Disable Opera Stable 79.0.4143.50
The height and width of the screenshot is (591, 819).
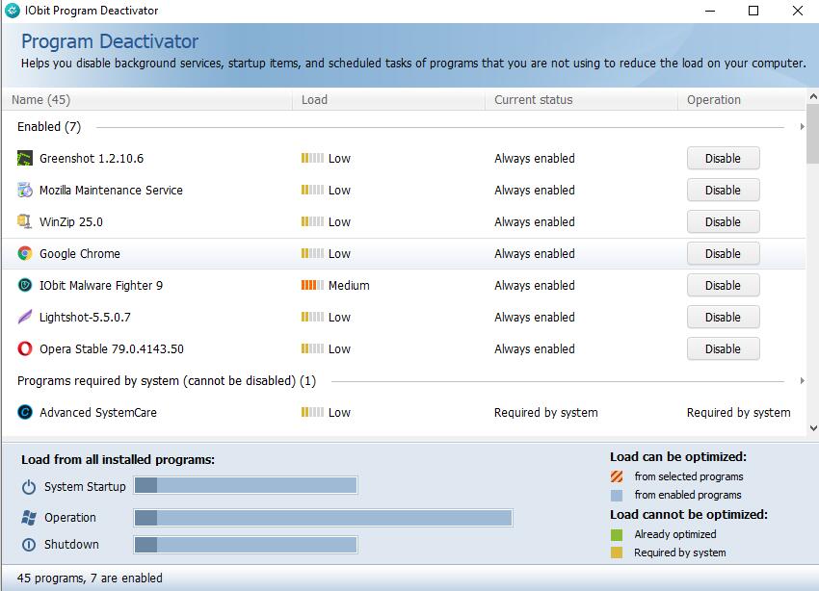[723, 349]
